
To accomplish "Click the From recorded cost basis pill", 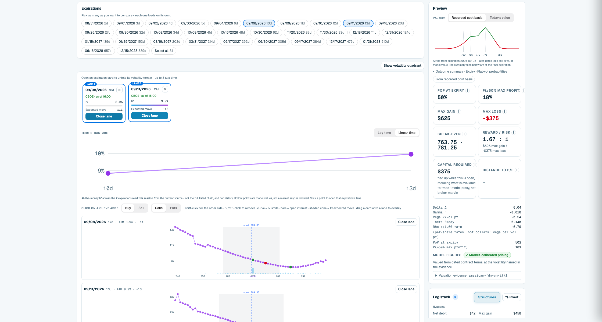I will tap(454, 79).
